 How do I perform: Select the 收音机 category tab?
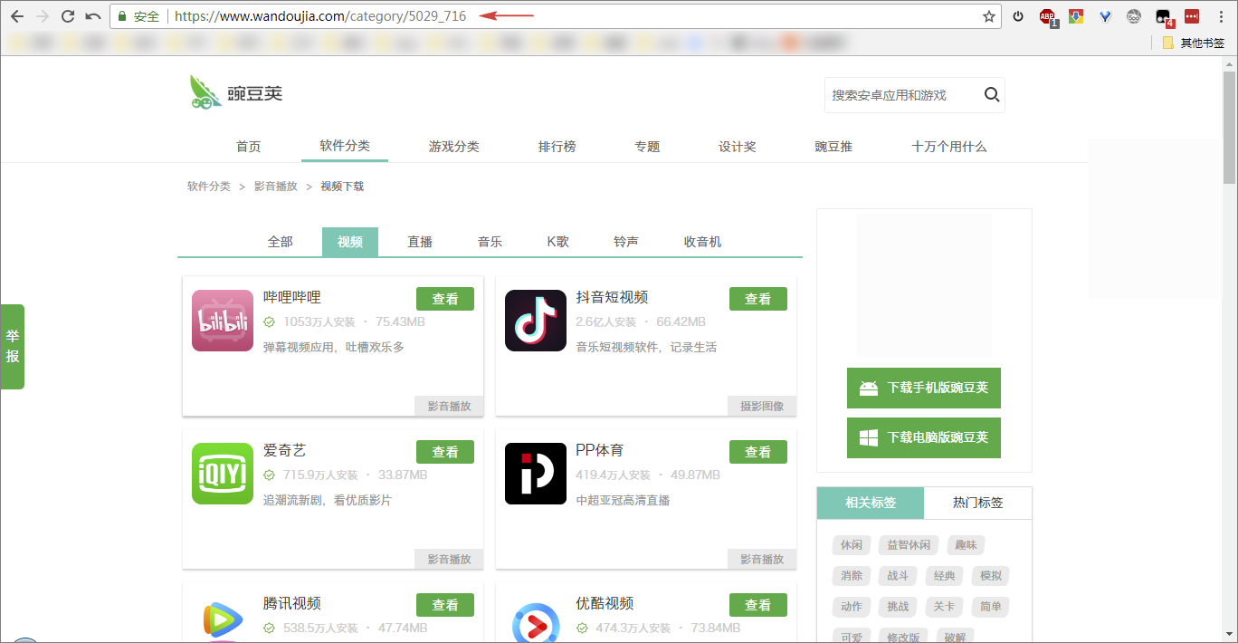(x=703, y=242)
